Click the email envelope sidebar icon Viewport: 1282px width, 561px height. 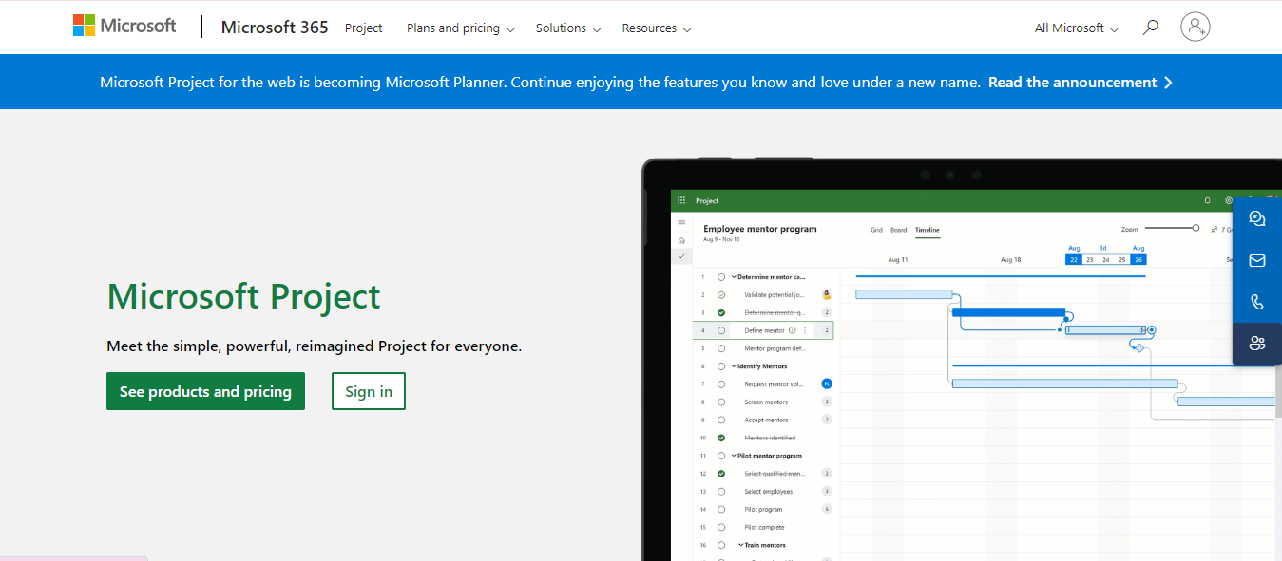click(x=1257, y=260)
